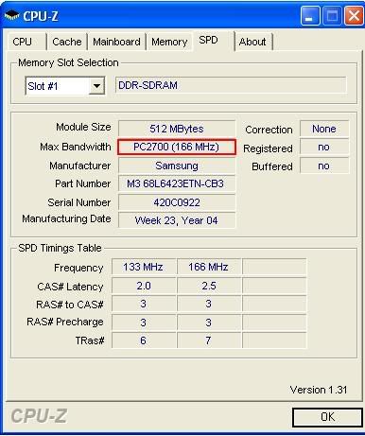
Task: Click the Correction value None
Action: point(324,129)
